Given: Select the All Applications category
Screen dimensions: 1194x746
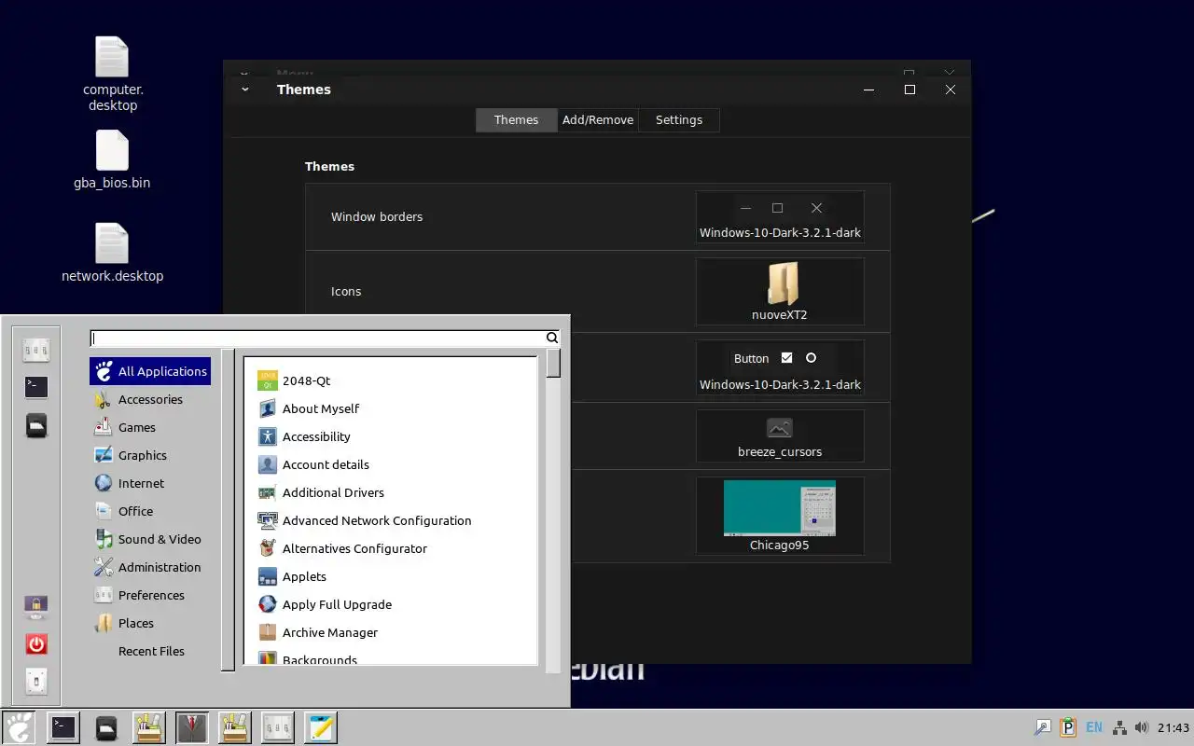Looking at the screenshot, I should (x=150, y=371).
